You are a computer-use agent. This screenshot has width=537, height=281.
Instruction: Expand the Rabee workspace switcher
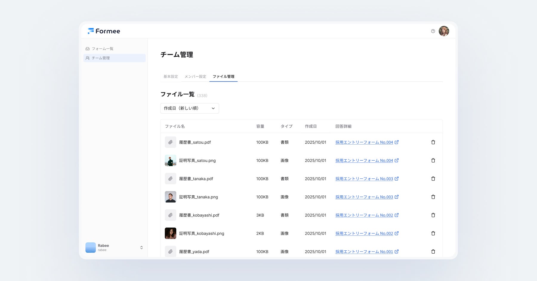pyautogui.click(x=141, y=247)
